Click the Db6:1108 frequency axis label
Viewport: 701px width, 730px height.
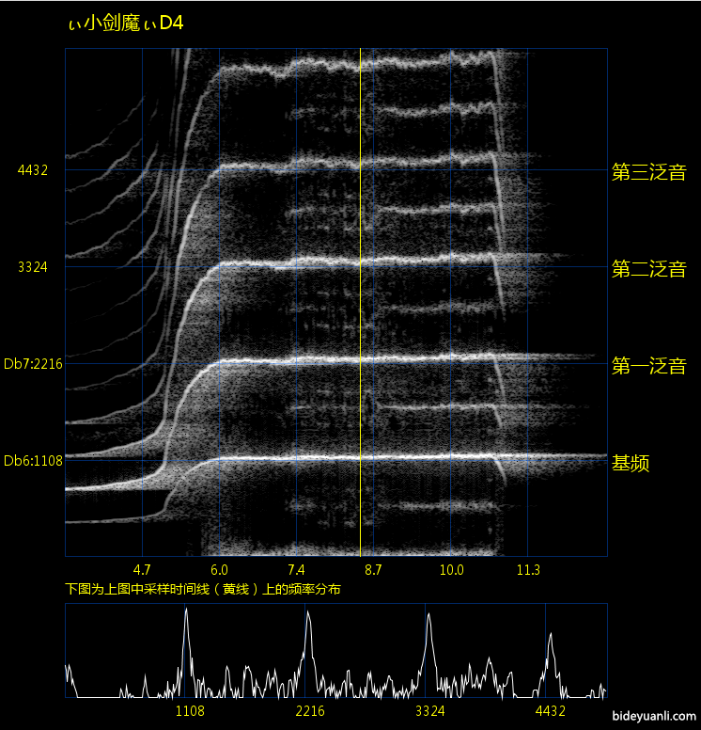(33, 461)
